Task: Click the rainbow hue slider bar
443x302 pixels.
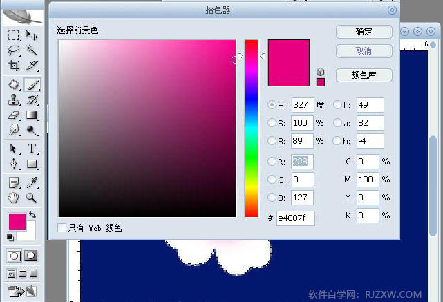Action: click(x=252, y=128)
